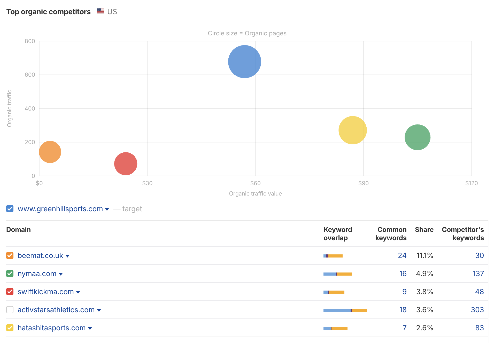Click nymaa.com keyword overlap bar
The image size is (494, 343).
coord(338,274)
